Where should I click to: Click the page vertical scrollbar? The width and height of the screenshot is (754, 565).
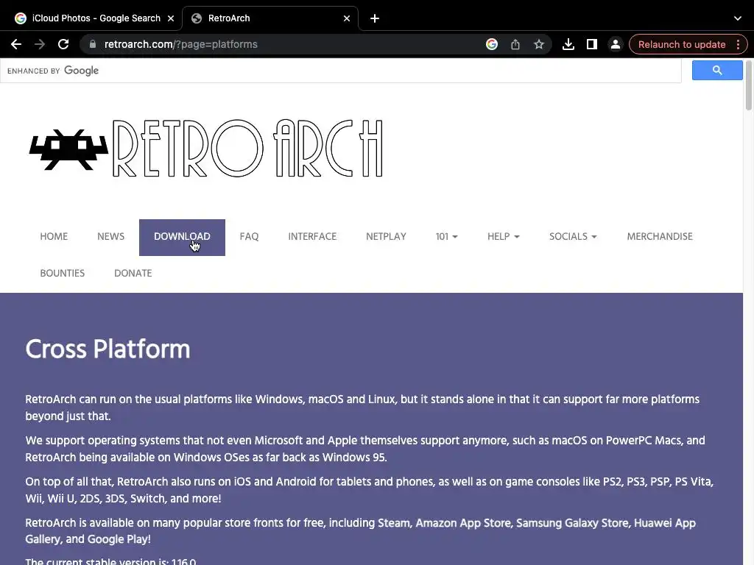click(x=748, y=85)
